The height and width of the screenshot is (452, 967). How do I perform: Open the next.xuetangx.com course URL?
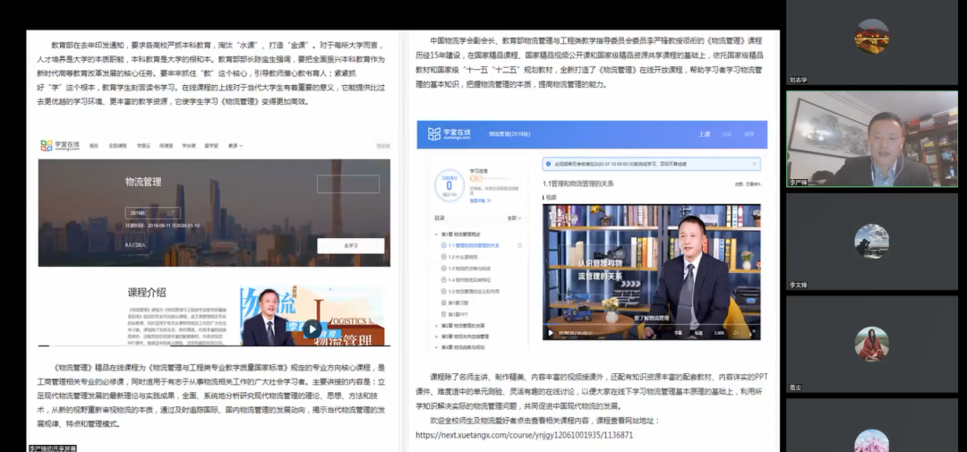[x=524, y=435]
